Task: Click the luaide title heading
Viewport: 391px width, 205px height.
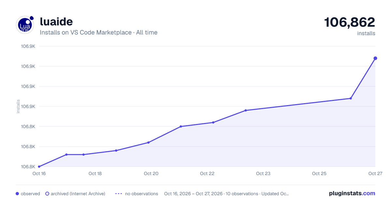Action: point(56,21)
